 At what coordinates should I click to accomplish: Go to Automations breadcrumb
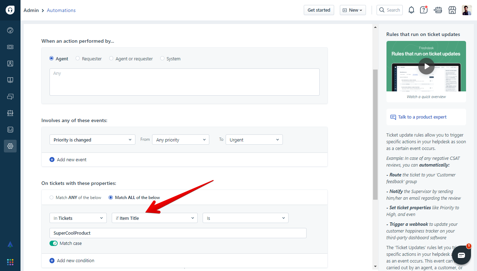pos(61,10)
